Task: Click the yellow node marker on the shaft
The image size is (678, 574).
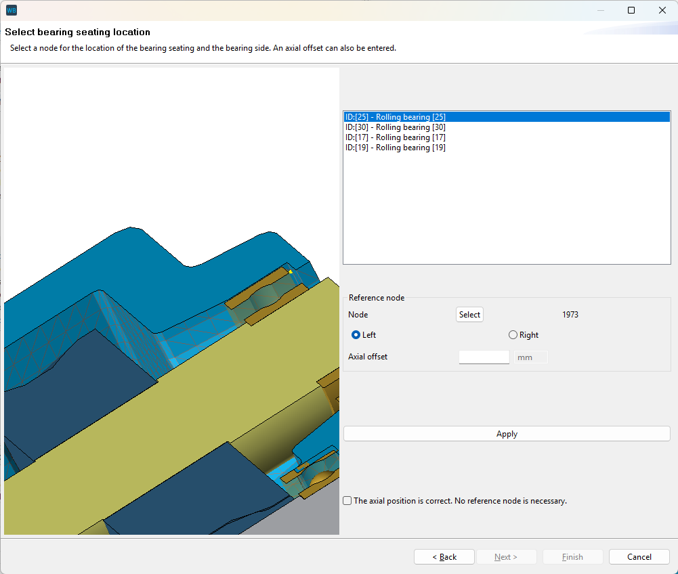Action: pos(290,271)
